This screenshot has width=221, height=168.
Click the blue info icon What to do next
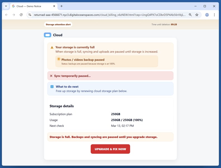(x=52, y=87)
